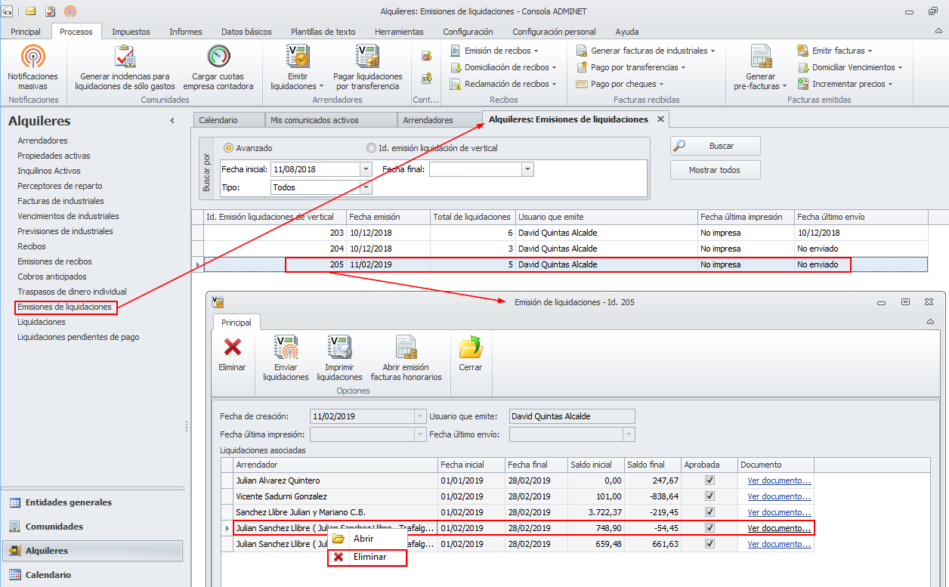Screen dimensions: 949x587
Task: Click the Enviar liquidaciones icon
Action: pyautogui.click(x=286, y=348)
